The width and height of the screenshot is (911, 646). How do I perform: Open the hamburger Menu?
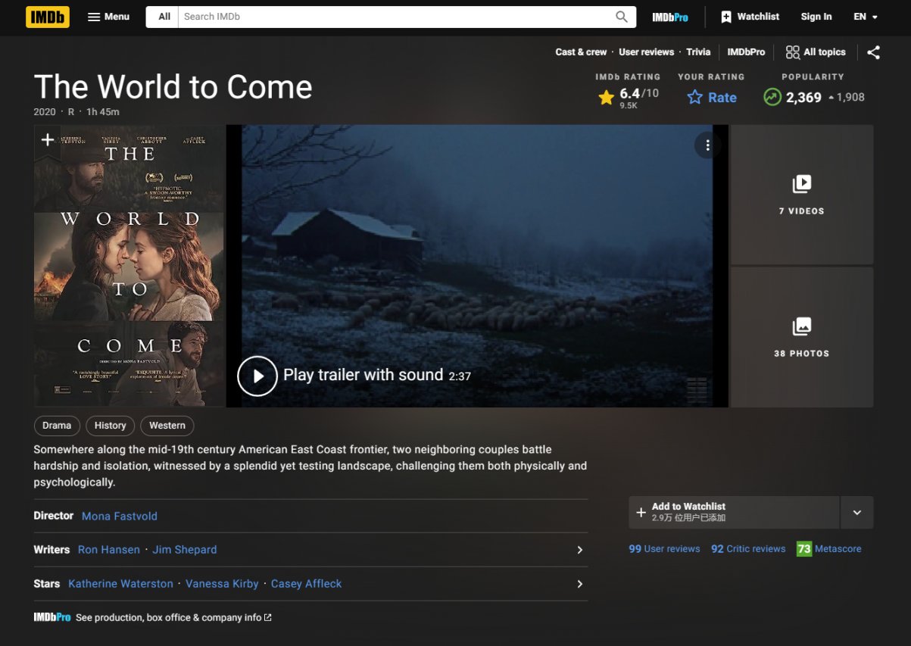point(108,17)
